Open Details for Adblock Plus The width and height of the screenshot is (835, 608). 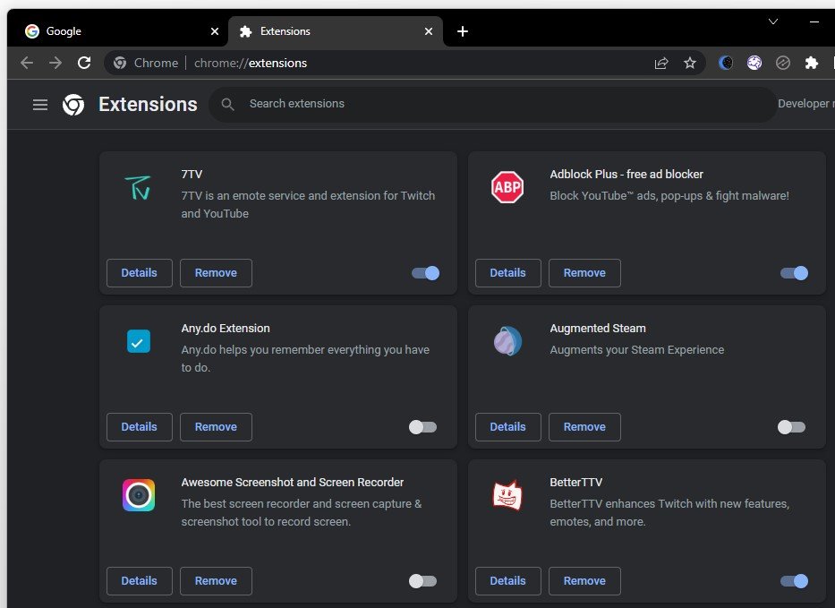507,273
